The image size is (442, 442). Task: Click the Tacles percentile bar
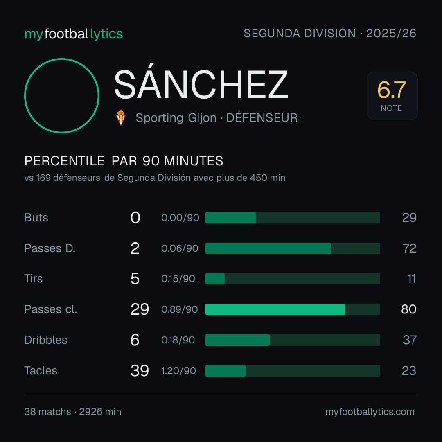tap(293, 371)
